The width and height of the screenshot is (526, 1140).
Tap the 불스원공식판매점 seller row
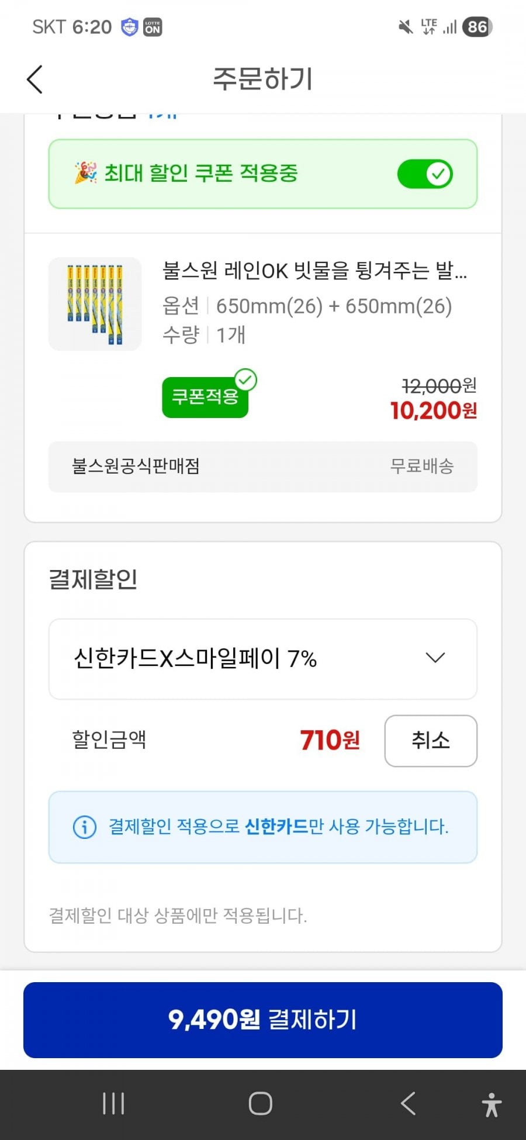click(x=263, y=467)
